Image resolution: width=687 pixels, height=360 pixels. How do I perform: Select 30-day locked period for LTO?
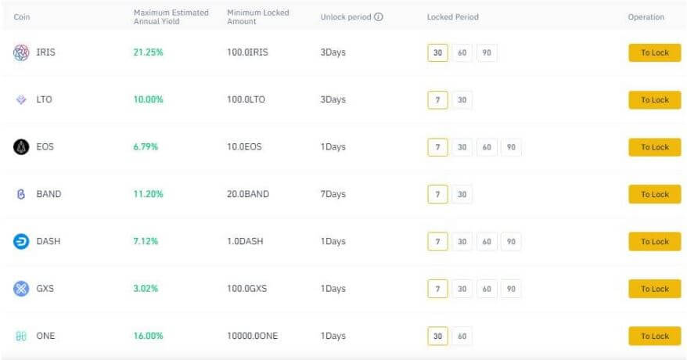[462, 100]
